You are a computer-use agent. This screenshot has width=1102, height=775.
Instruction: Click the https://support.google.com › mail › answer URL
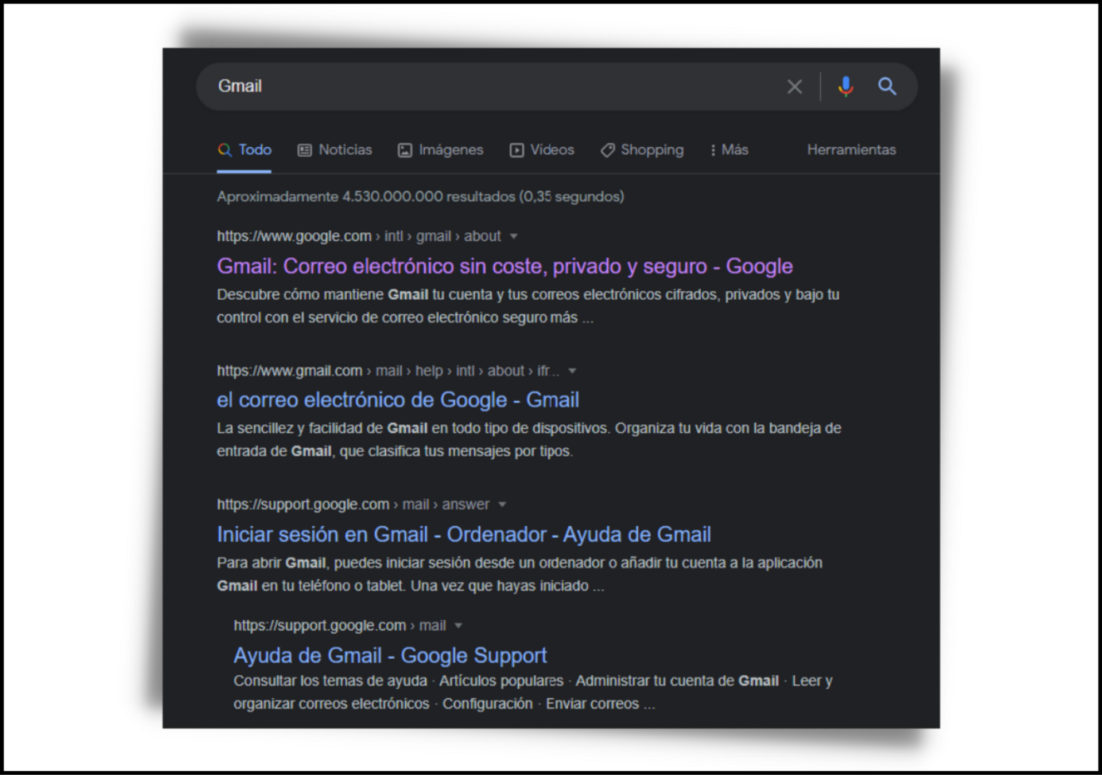point(353,504)
